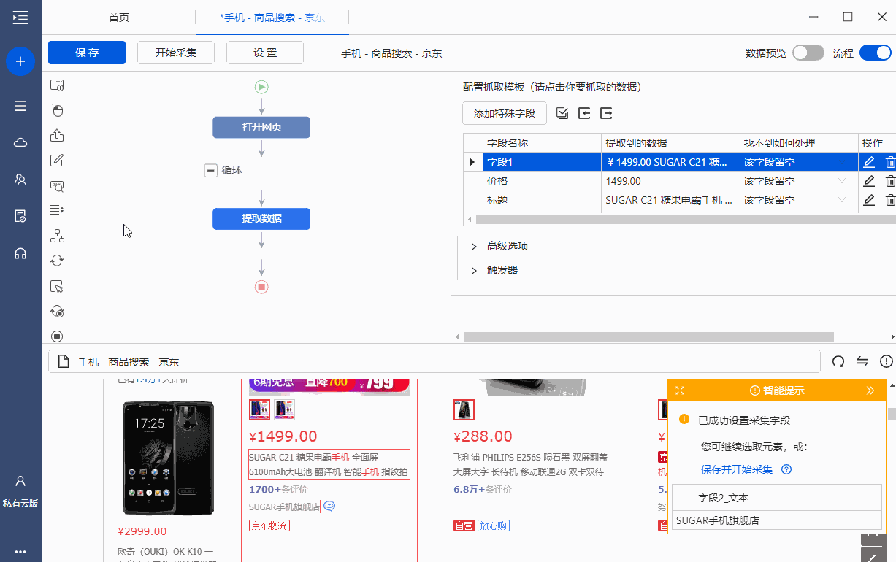Click the 保存并开始采集 link

(737, 469)
